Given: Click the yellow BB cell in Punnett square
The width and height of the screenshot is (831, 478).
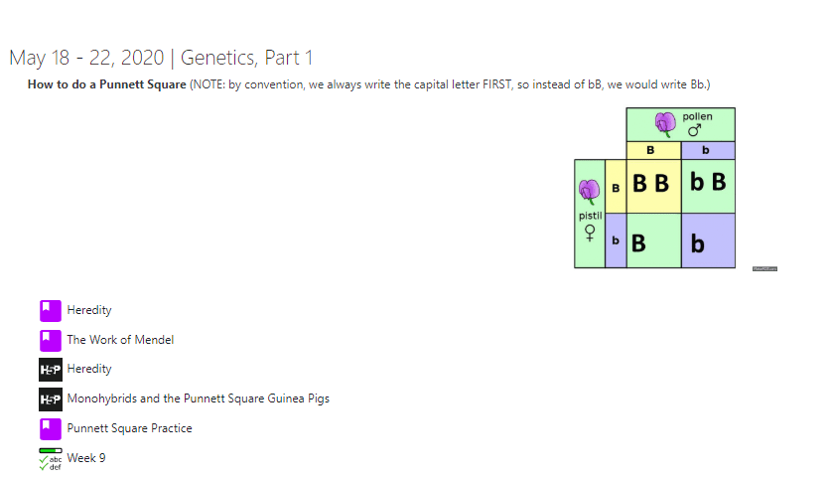Looking at the screenshot, I should (653, 186).
